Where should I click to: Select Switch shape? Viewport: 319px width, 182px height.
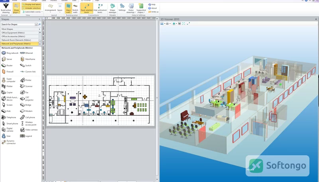26,65
